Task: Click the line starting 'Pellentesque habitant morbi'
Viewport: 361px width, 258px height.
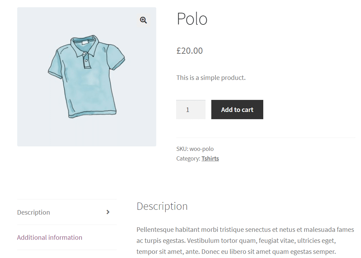Action: pyautogui.click(x=245, y=229)
